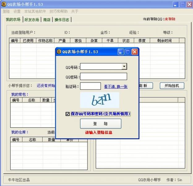Viewport: 193px width, 186px height.
Task: Switch to the 商店 tab
Action: click(x=47, y=20)
